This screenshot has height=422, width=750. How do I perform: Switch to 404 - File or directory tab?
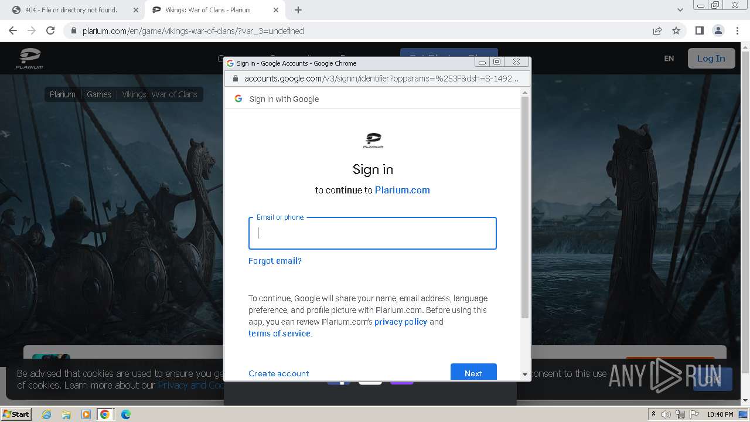pos(71,10)
